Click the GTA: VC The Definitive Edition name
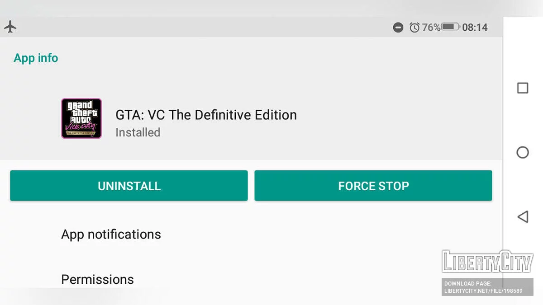543x305 pixels. pyautogui.click(x=206, y=115)
